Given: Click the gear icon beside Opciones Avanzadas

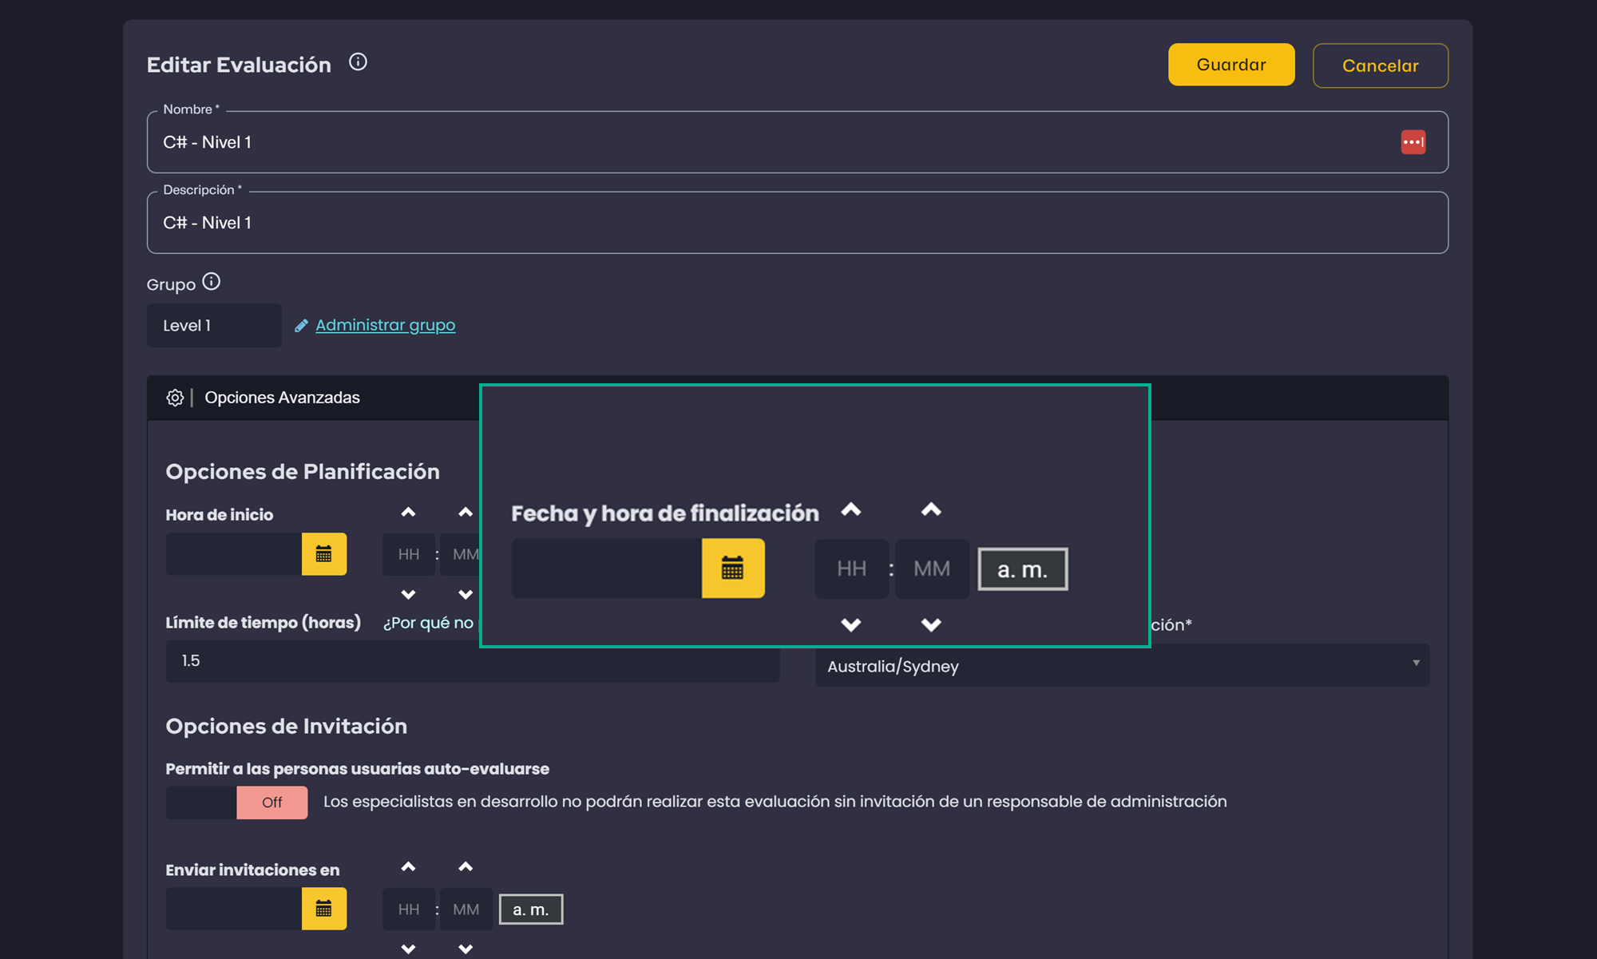Looking at the screenshot, I should 175,398.
